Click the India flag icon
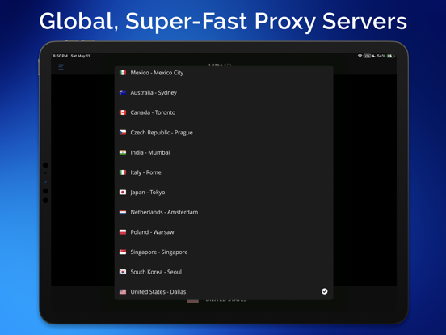Image resolution: width=446 pixels, height=335 pixels. (x=123, y=152)
